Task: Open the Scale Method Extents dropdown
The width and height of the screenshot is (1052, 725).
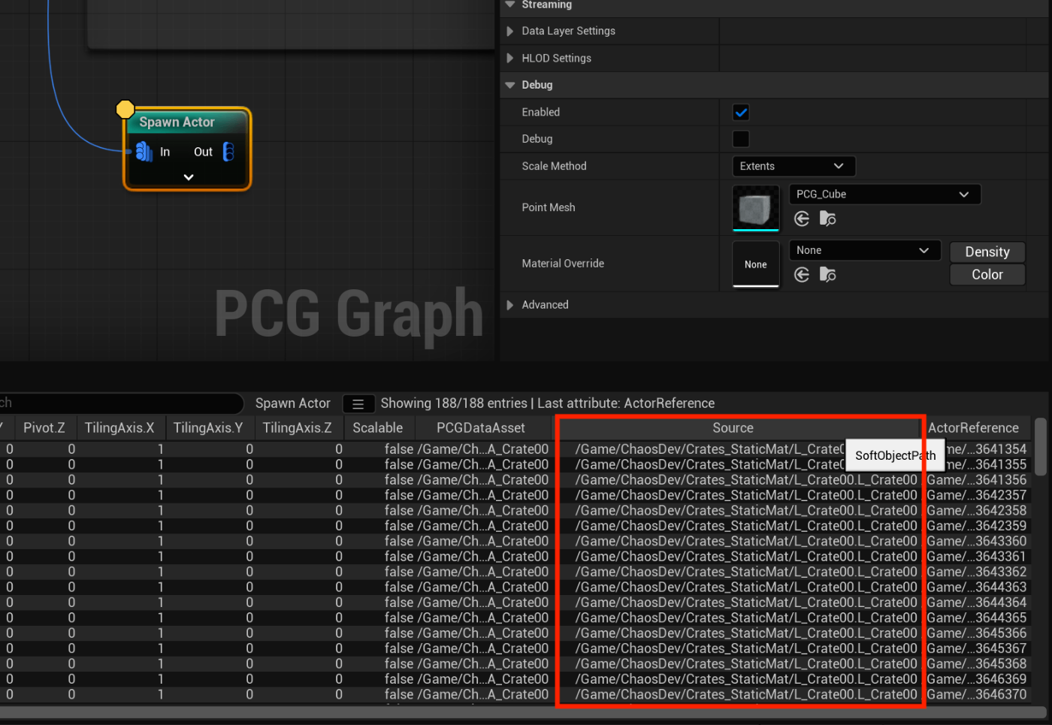Action: (794, 166)
